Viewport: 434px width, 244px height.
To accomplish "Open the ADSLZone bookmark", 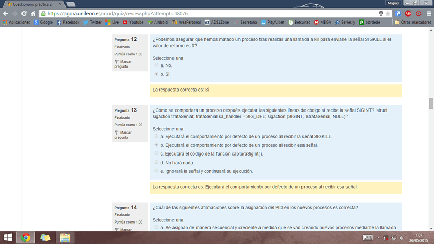I will coord(216,22).
